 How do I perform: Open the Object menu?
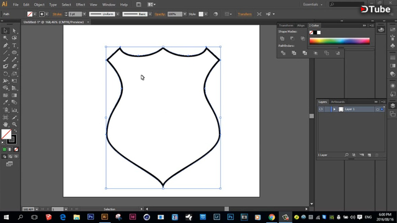(x=39, y=4)
